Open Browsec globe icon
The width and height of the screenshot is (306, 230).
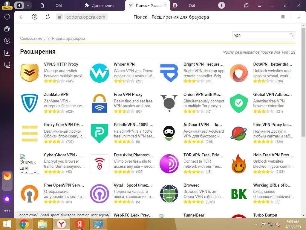[x=169, y=194]
